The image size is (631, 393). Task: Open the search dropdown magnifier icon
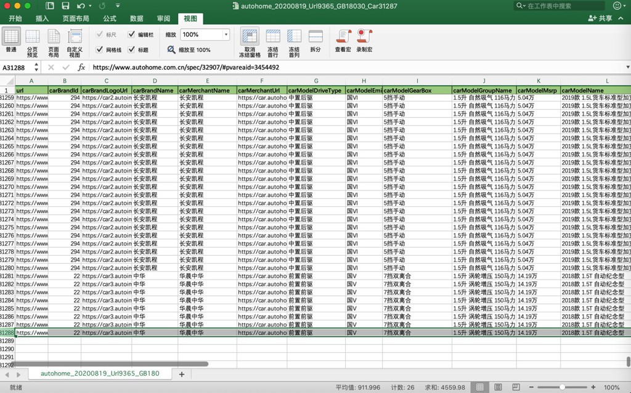[x=521, y=6]
